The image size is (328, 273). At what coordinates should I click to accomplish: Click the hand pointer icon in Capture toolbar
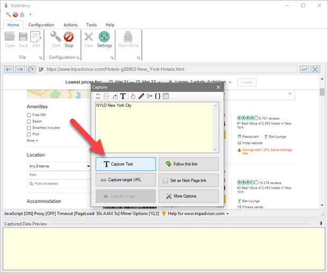133,96
